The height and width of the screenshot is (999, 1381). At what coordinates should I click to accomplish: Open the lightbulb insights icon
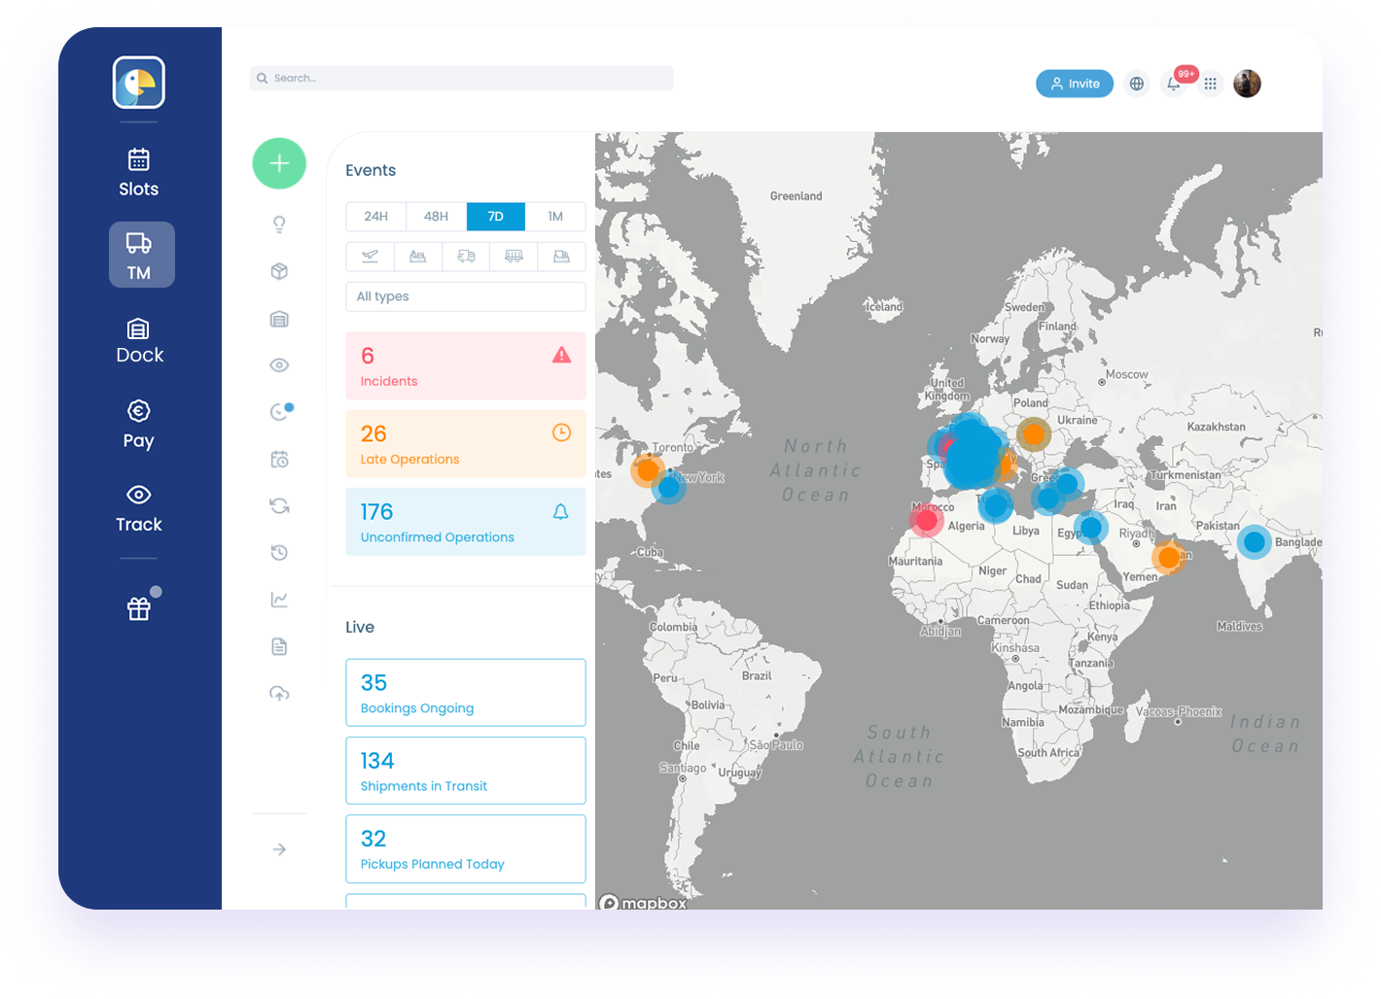tap(279, 224)
